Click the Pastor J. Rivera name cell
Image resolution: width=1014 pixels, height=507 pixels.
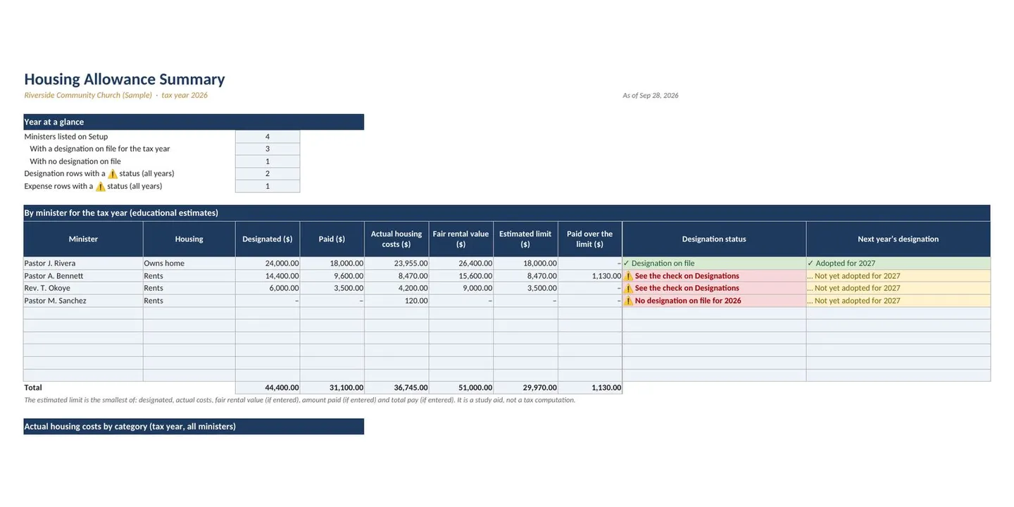[x=83, y=263]
